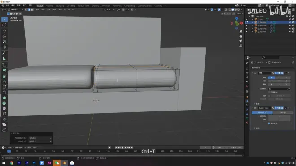Select Catmull-Clark subdivision type

click(262, 112)
